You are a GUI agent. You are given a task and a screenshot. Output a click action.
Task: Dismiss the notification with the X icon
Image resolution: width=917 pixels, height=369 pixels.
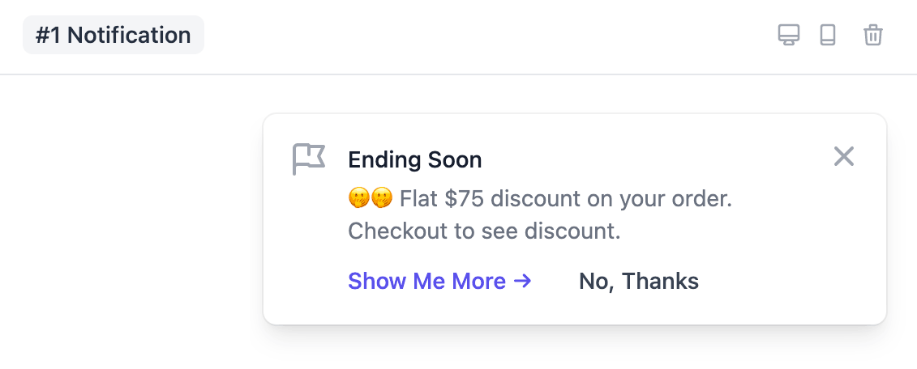[844, 156]
